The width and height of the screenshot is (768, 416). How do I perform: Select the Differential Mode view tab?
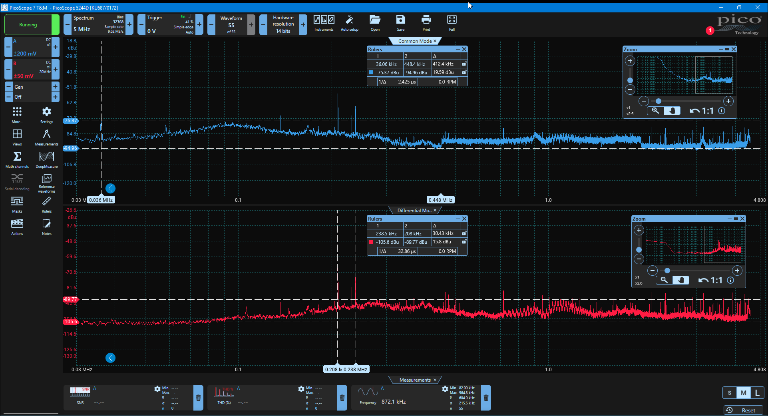point(414,211)
